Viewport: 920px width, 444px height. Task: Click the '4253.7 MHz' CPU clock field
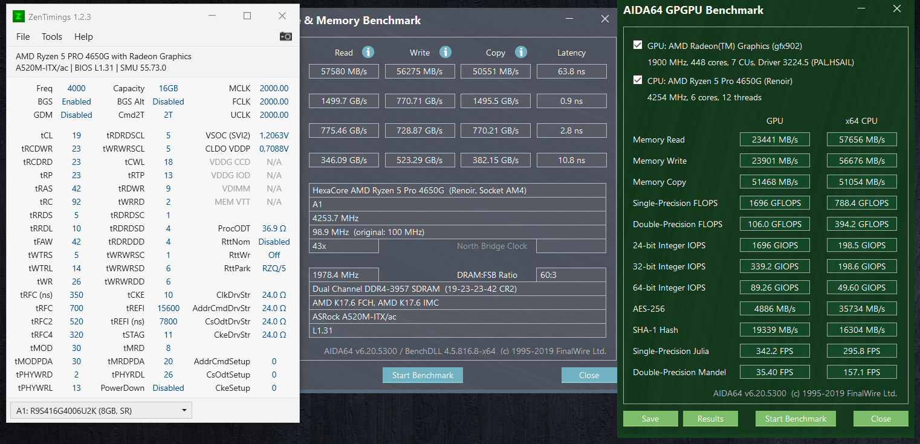click(458, 218)
